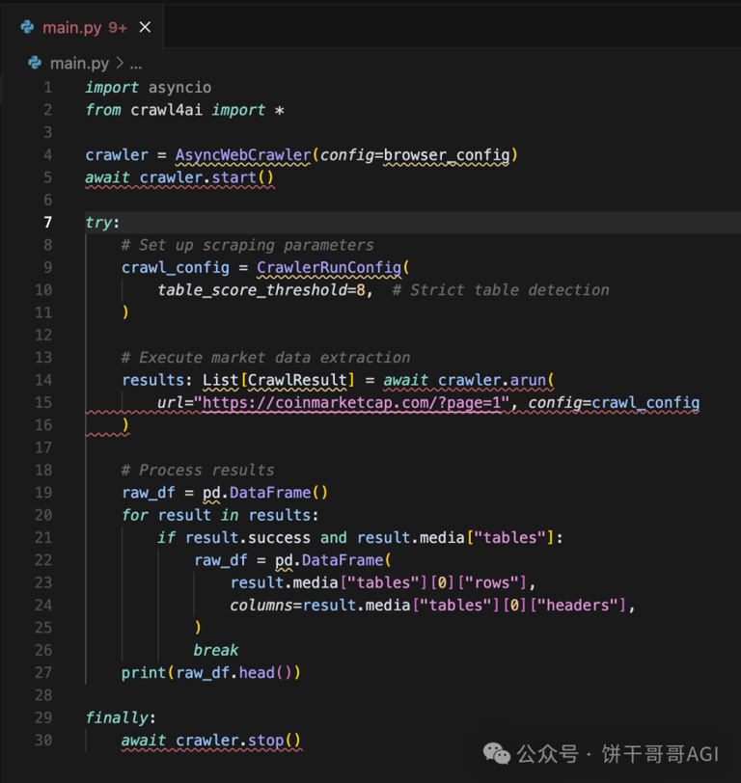Click the breadcrumb chevron separator after main.py

tap(119, 63)
